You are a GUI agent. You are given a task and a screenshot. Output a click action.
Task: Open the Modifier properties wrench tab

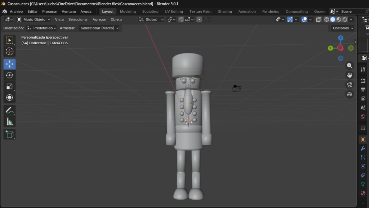(363, 149)
